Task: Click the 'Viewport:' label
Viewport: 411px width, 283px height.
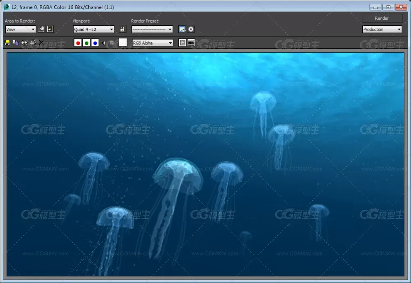Action: click(x=81, y=21)
